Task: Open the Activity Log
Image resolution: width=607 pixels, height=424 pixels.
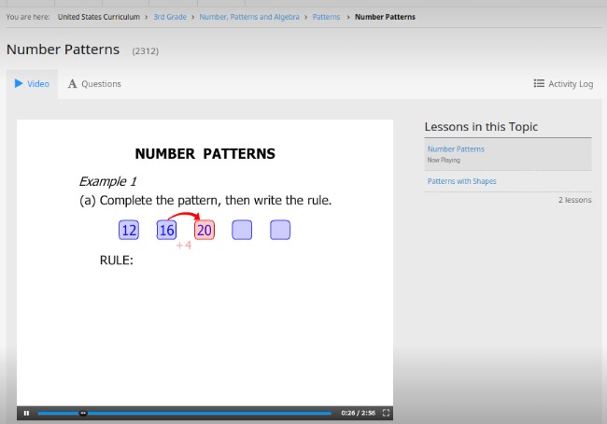Action: [563, 84]
